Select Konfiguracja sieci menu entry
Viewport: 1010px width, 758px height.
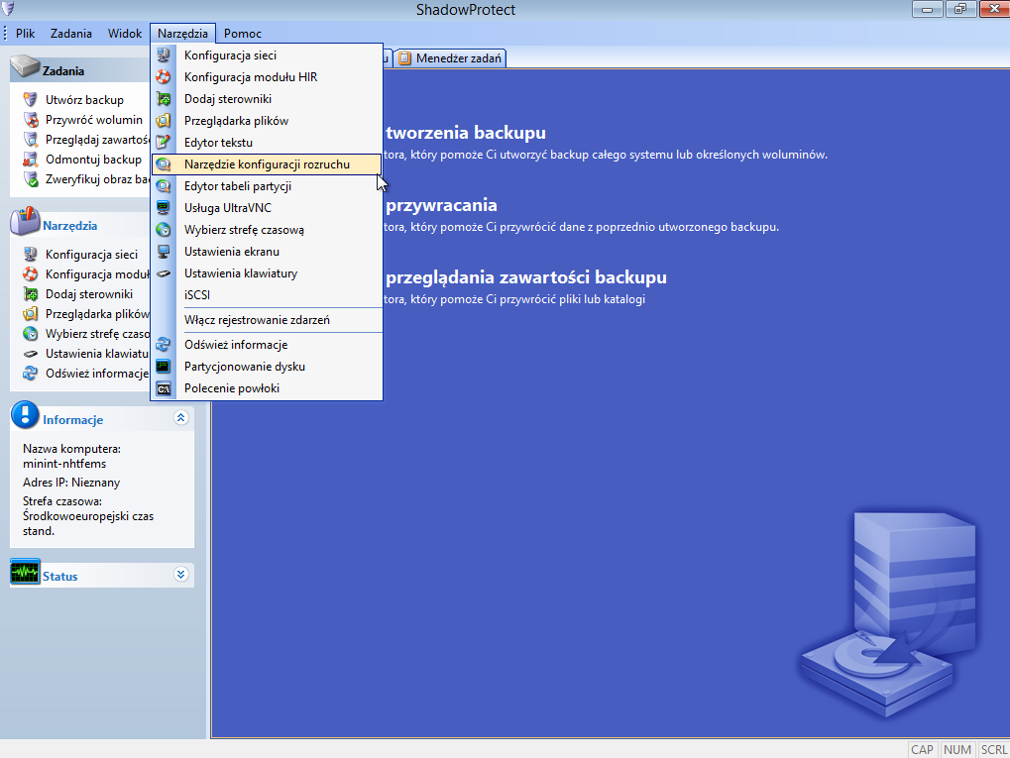[x=267, y=55]
